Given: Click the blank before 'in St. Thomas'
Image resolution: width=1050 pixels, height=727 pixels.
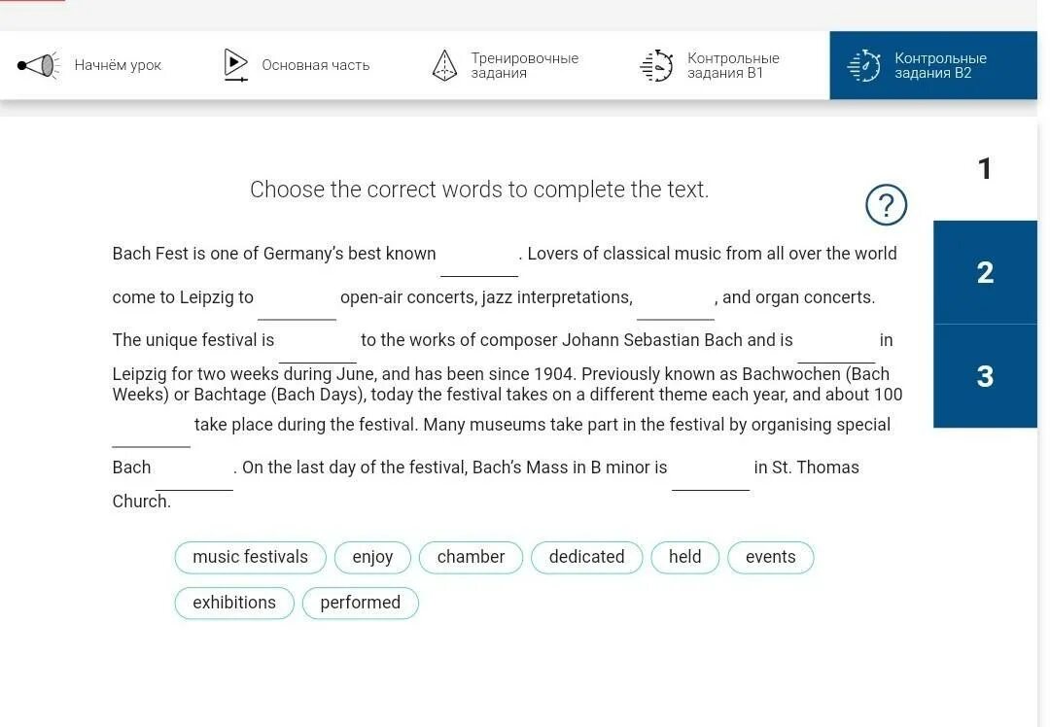Looking at the screenshot, I should pyautogui.click(x=710, y=474).
